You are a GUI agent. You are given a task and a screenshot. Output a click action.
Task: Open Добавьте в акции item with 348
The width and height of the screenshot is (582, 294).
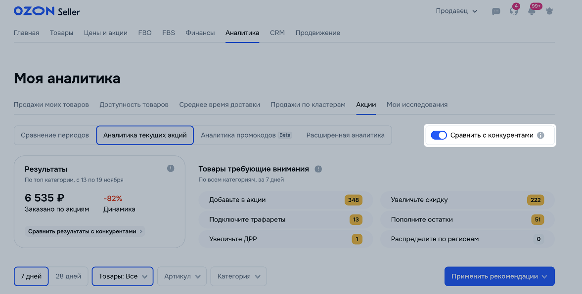point(285,200)
